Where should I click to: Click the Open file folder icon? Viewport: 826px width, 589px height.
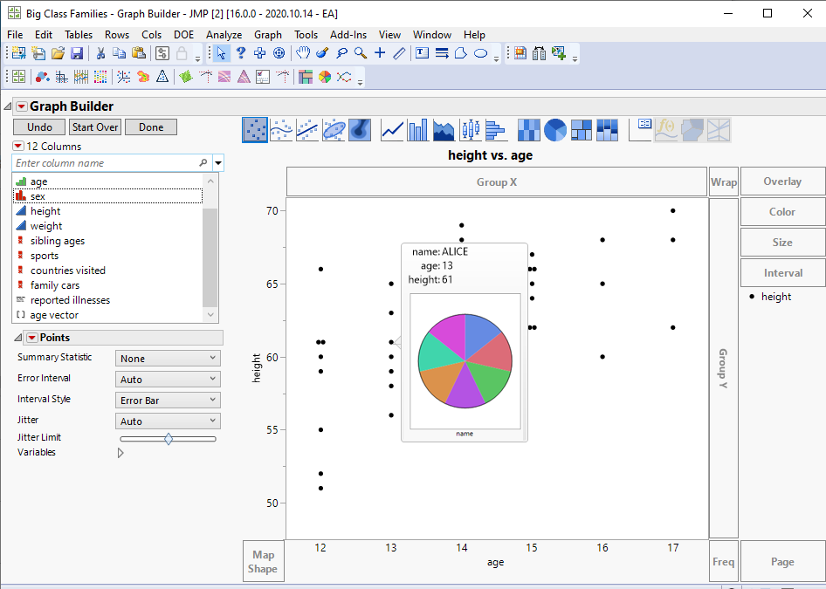tap(58, 53)
